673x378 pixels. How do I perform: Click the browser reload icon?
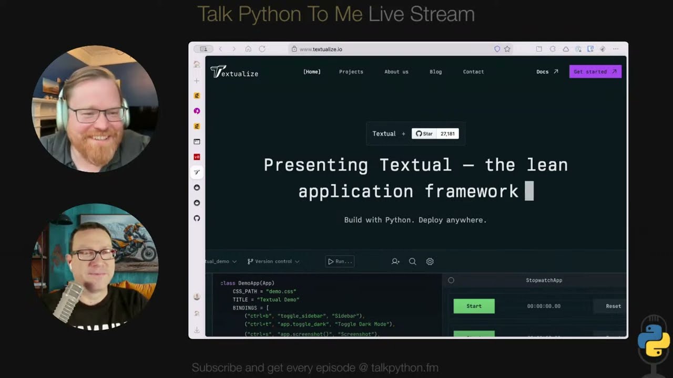262,49
